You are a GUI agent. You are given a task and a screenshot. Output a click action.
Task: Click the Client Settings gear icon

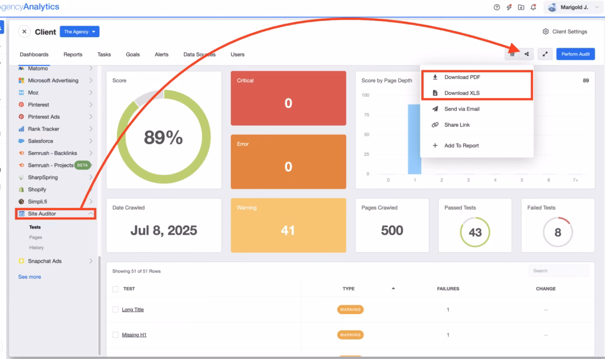(x=545, y=32)
